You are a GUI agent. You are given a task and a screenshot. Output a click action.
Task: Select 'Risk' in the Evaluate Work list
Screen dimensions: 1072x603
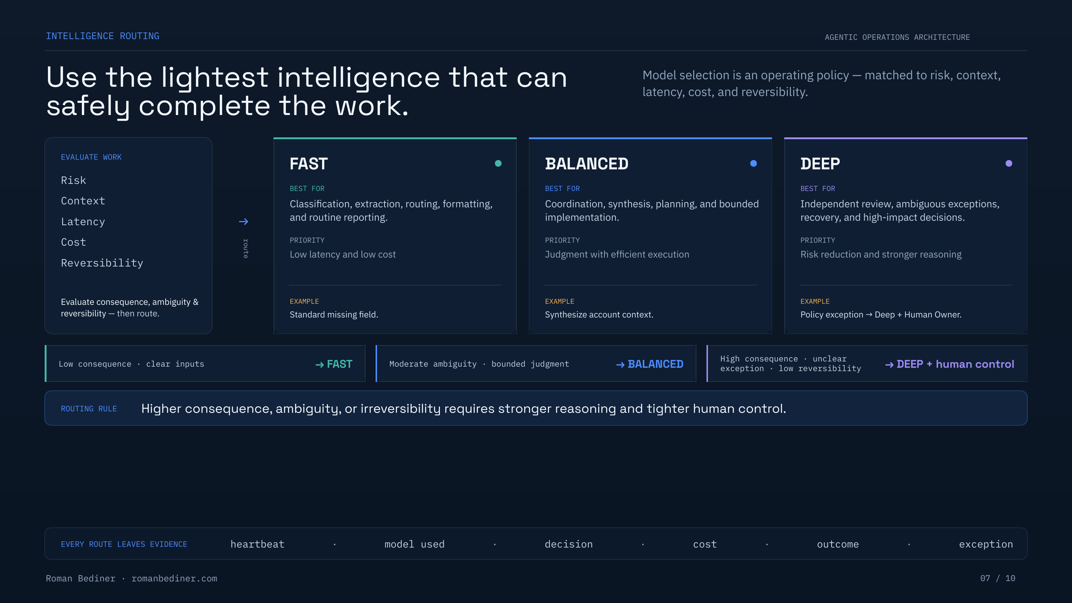pos(74,180)
